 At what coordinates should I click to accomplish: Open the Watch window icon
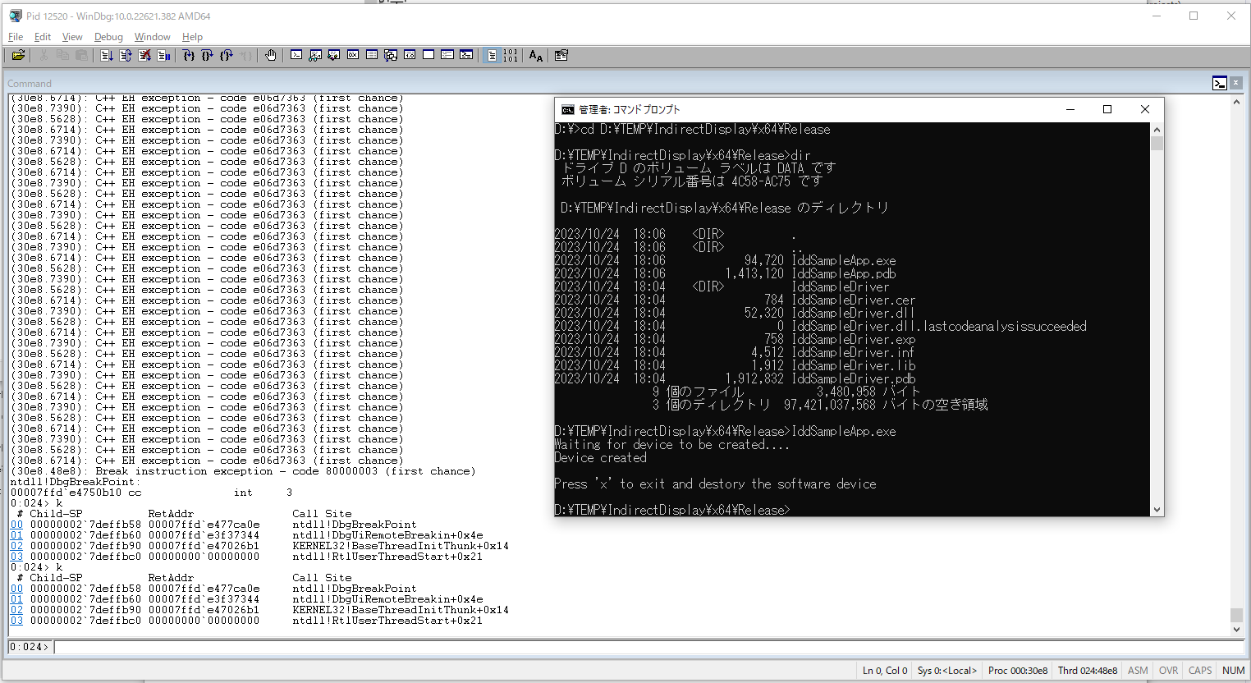tap(315, 55)
